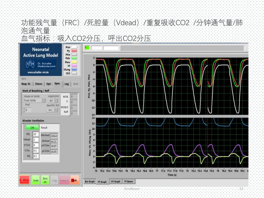Open the Bar Graph tab
Viewport: 264px width, 198px height.
click(89, 182)
